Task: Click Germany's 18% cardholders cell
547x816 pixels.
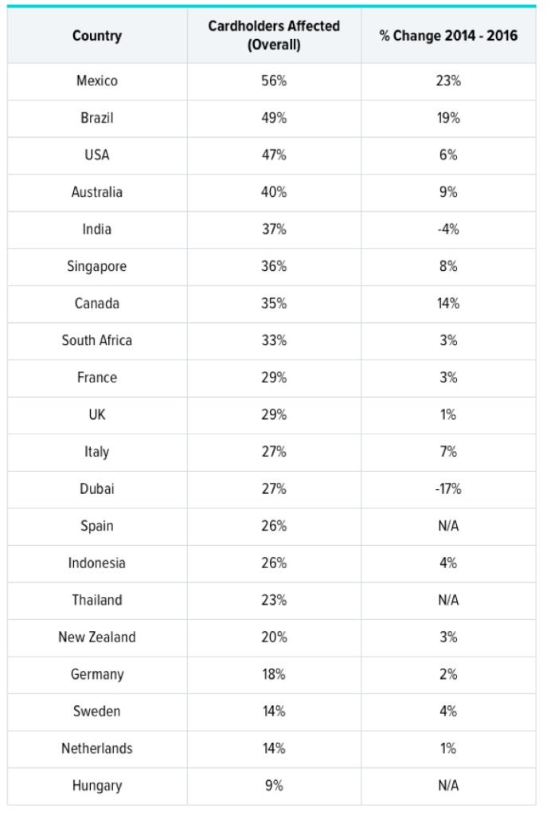Action: (274, 674)
